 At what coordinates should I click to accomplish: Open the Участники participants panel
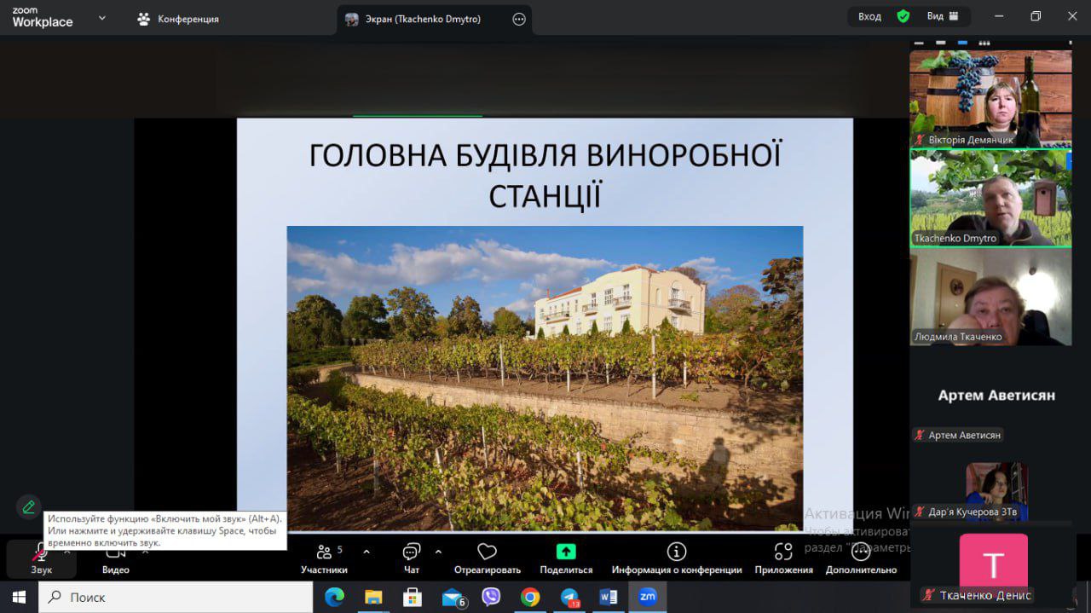(324, 558)
